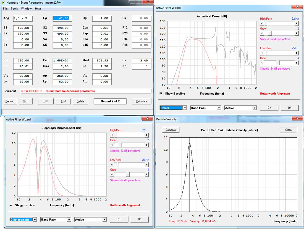The image size is (304, 229).
Task: Toggle Show Baseline in the Diaphragm Displacement window
Action: click(x=11, y=205)
